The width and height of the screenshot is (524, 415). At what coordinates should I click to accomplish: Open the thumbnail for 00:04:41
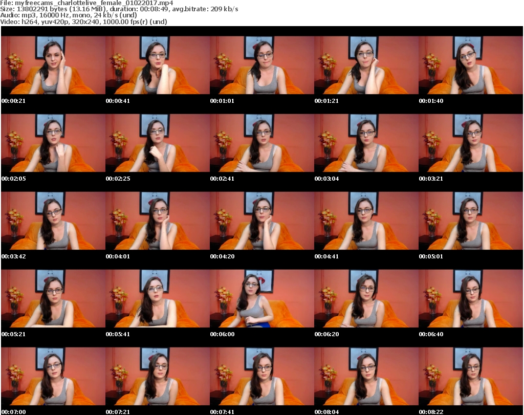366,221
